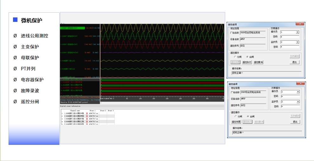Click the orange value [0.040]
Screen dimensions: 314x161
[x=87, y=53]
